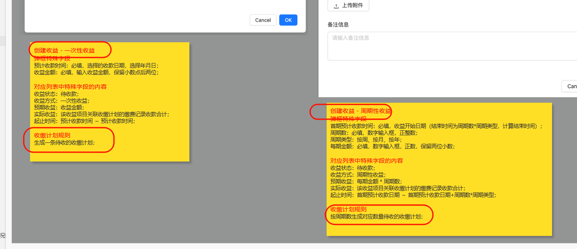Click the 首期预计收款时间 line in right note
Screen dimensions: 577x249
436,126
